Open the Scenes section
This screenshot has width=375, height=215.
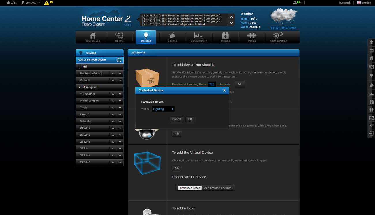pyautogui.click(x=172, y=37)
